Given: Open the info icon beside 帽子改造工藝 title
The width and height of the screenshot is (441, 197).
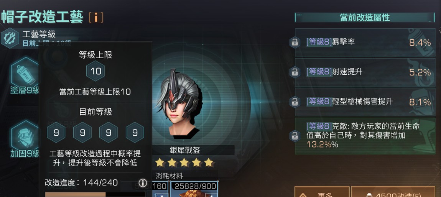Looking at the screenshot, I should pos(96,17).
